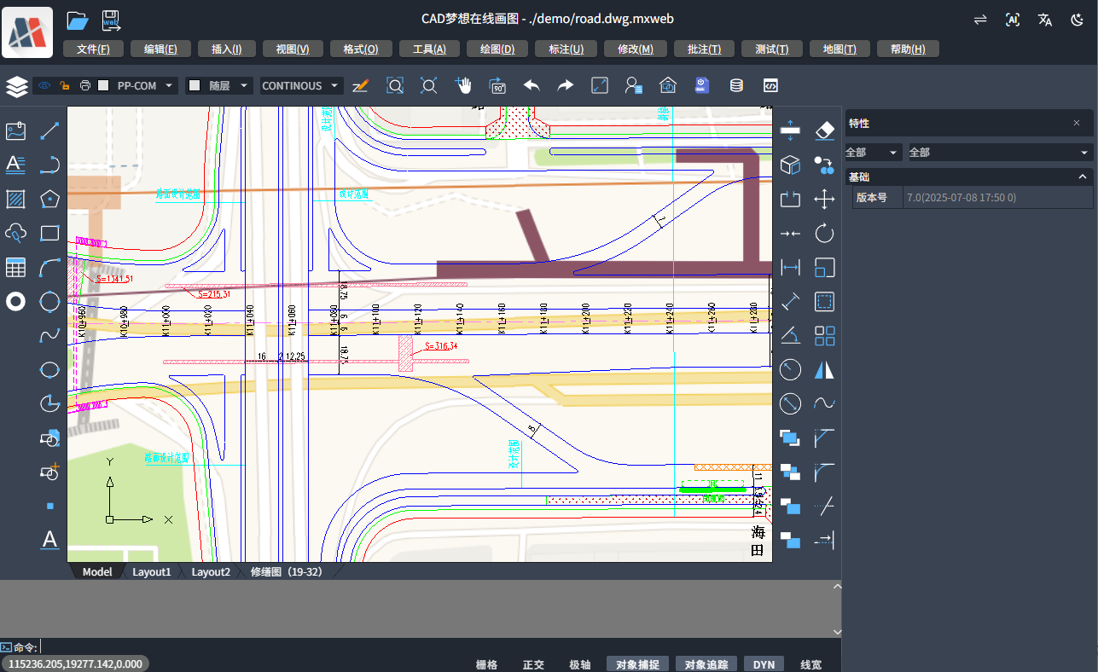Image resolution: width=1098 pixels, height=672 pixels.
Task: Open the 绘图 menu
Action: [497, 49]
